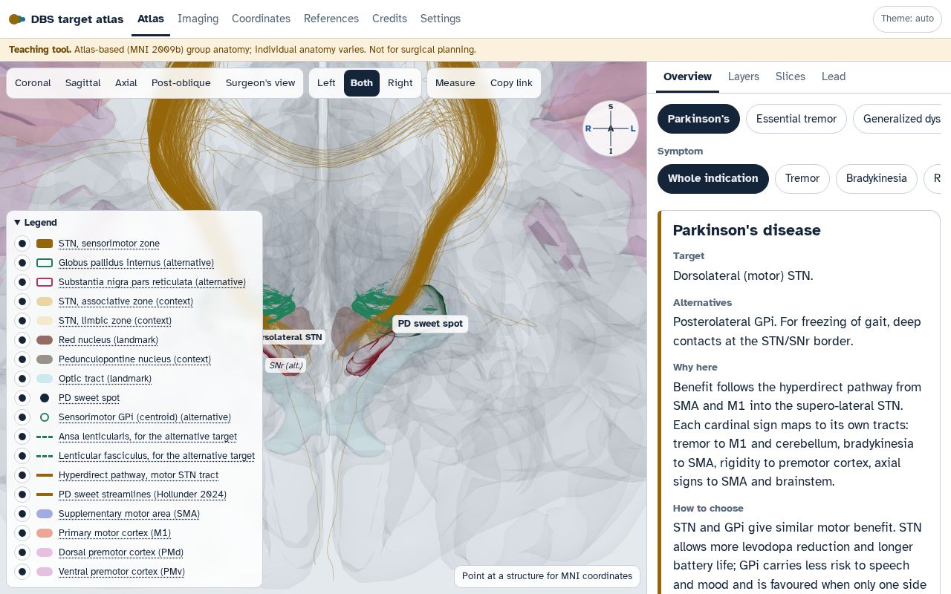Click Supplementary motor area color swatch
The image size is (951, 594).
point(45,514)
